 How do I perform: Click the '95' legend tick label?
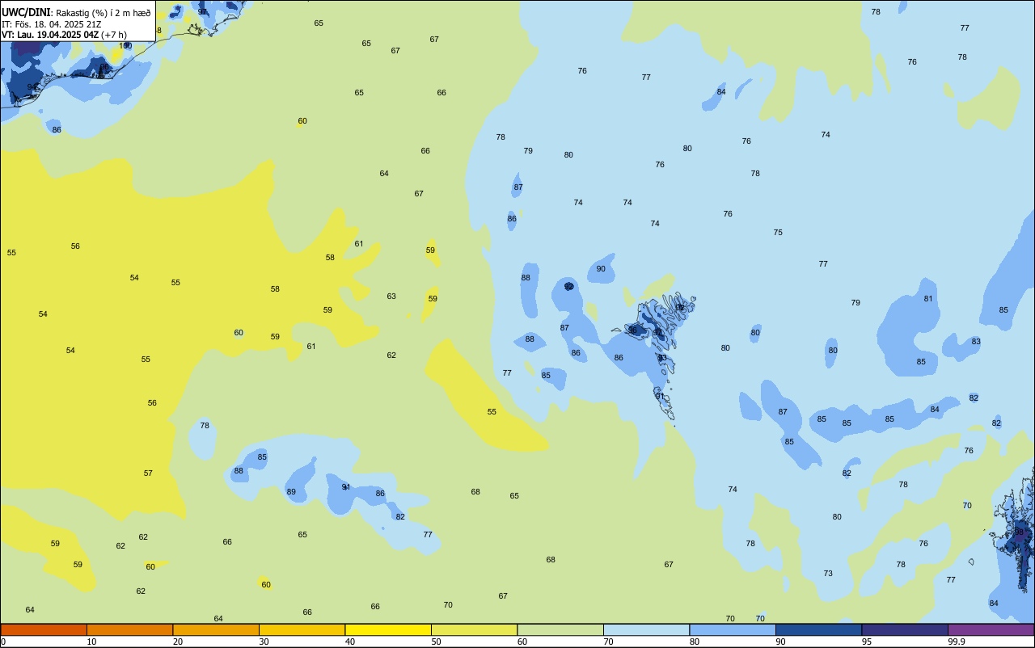click(x=867, y=642)
